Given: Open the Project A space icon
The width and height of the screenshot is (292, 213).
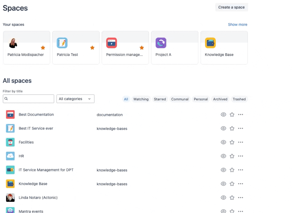Looking at the screenshot, I should click(x=161, y=43).
